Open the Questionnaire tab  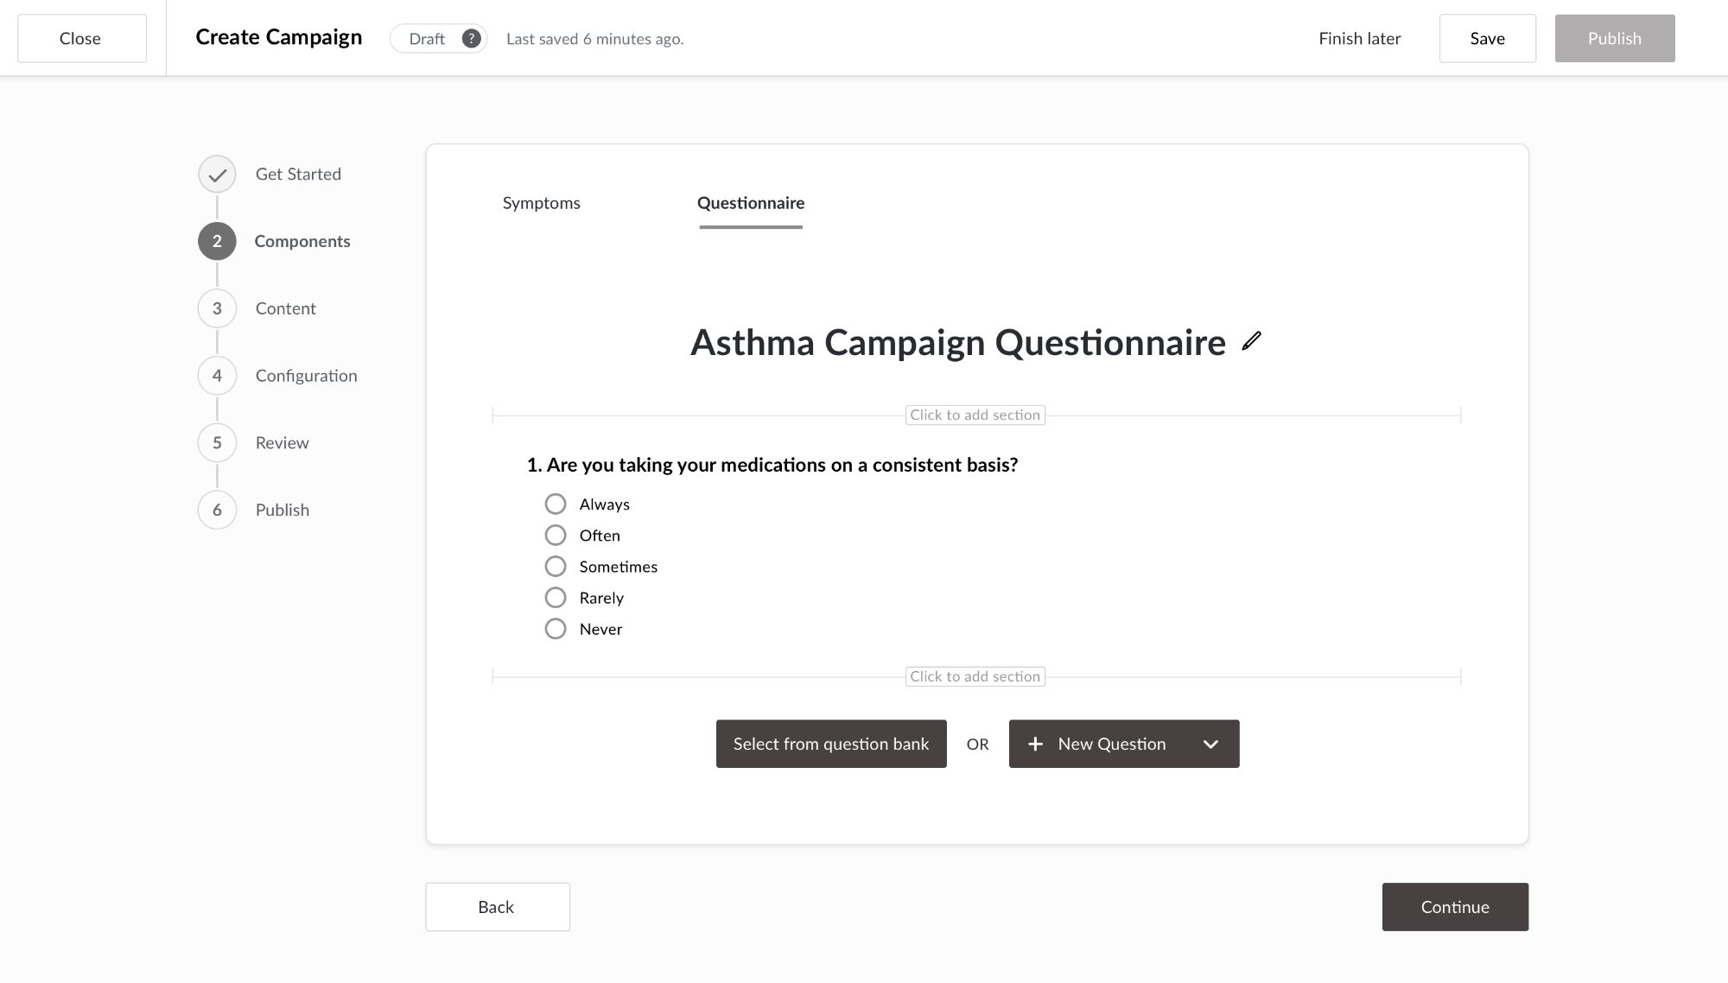coord(751,203)
